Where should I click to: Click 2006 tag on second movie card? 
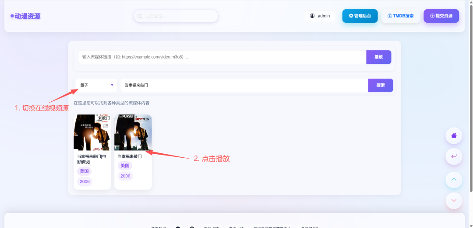pos(126,176)
